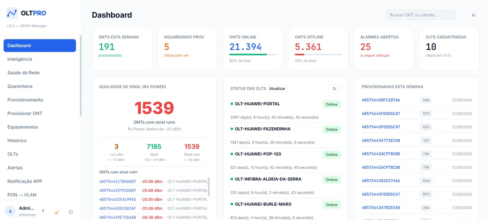This screenshot has height=220, width=488.
Task: Click the OLTPRO logo icon
Action: (12, 13)
